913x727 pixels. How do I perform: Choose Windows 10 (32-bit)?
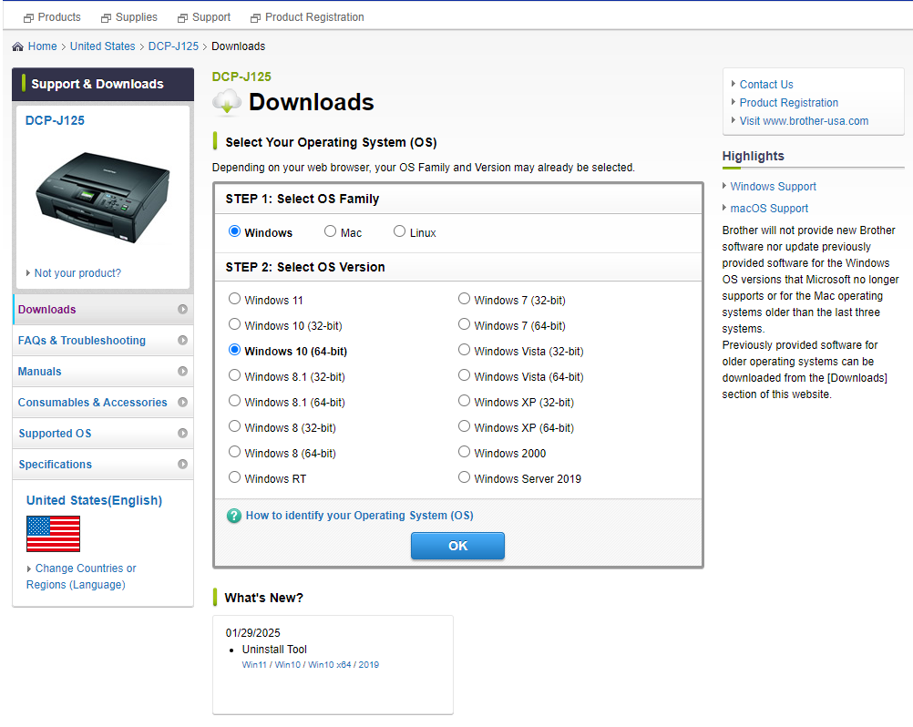pos(234,324)
